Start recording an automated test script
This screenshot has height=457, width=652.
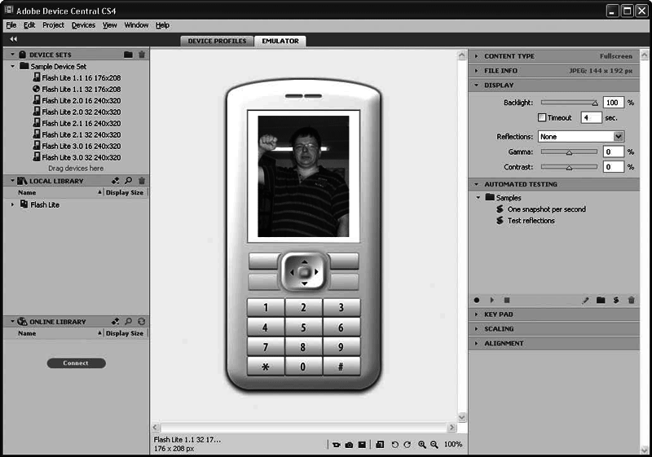477,300
